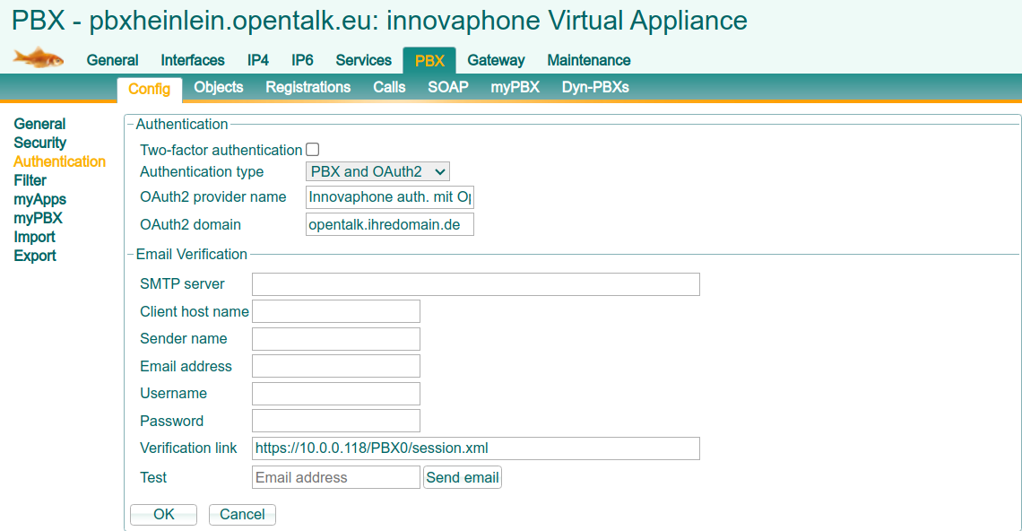
Task: Select Filter in the sidebar
Action: click(x=30, y=179)
